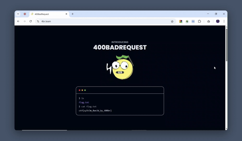Click the INTRODUCING text
Image resolution: width=242 pixels, height=141 pixels.
coord(120,42)
